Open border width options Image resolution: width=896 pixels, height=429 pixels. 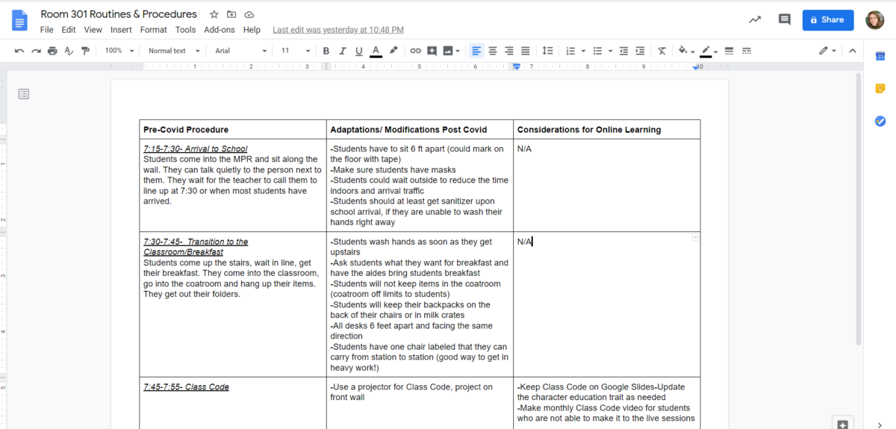click(729, 51)
